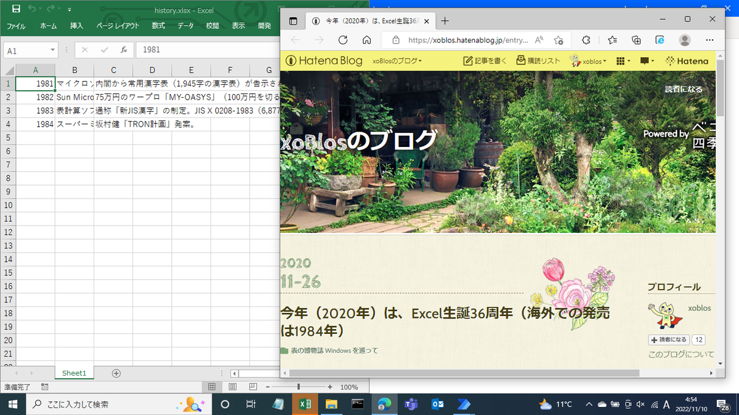The image size is (739, 415).
Task: Launch Microsoft Teams from the taskbar
Action: [x=410, y=405]
